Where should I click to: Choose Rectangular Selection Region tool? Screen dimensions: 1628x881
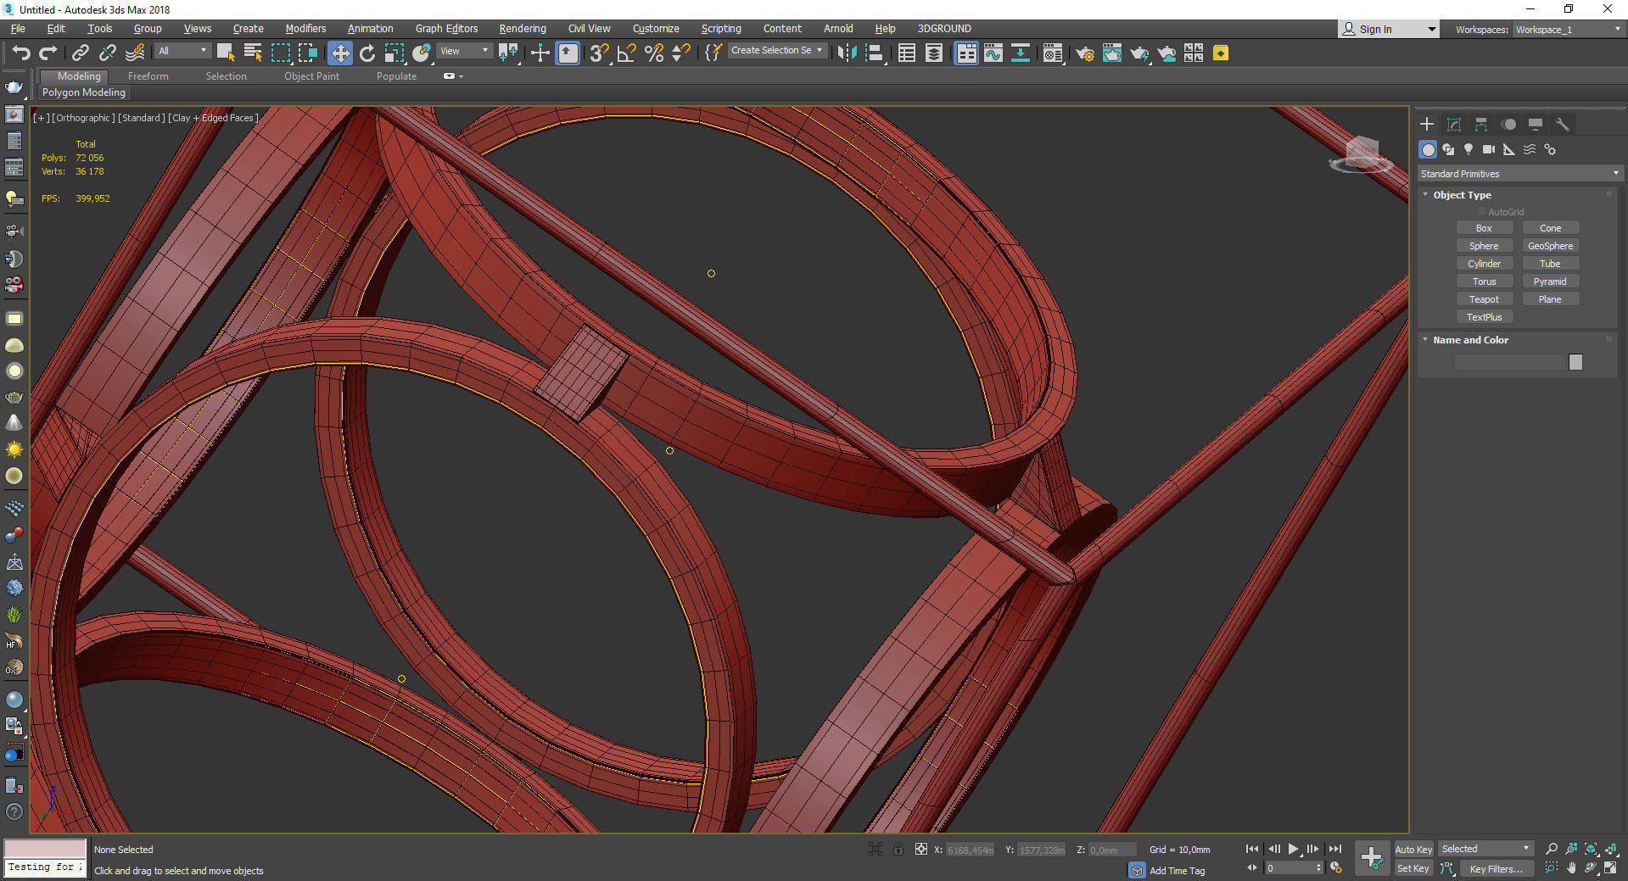280,53
